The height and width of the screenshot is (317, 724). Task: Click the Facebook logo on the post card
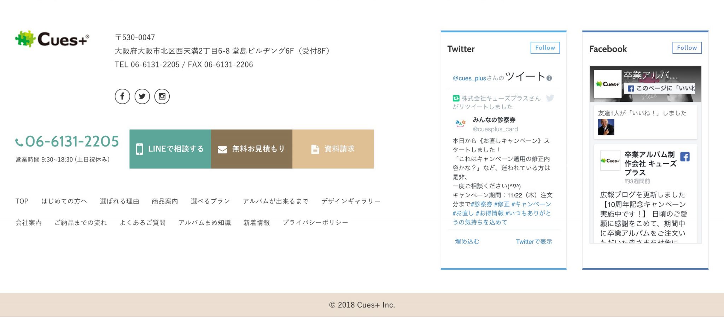tap(685, 157)
